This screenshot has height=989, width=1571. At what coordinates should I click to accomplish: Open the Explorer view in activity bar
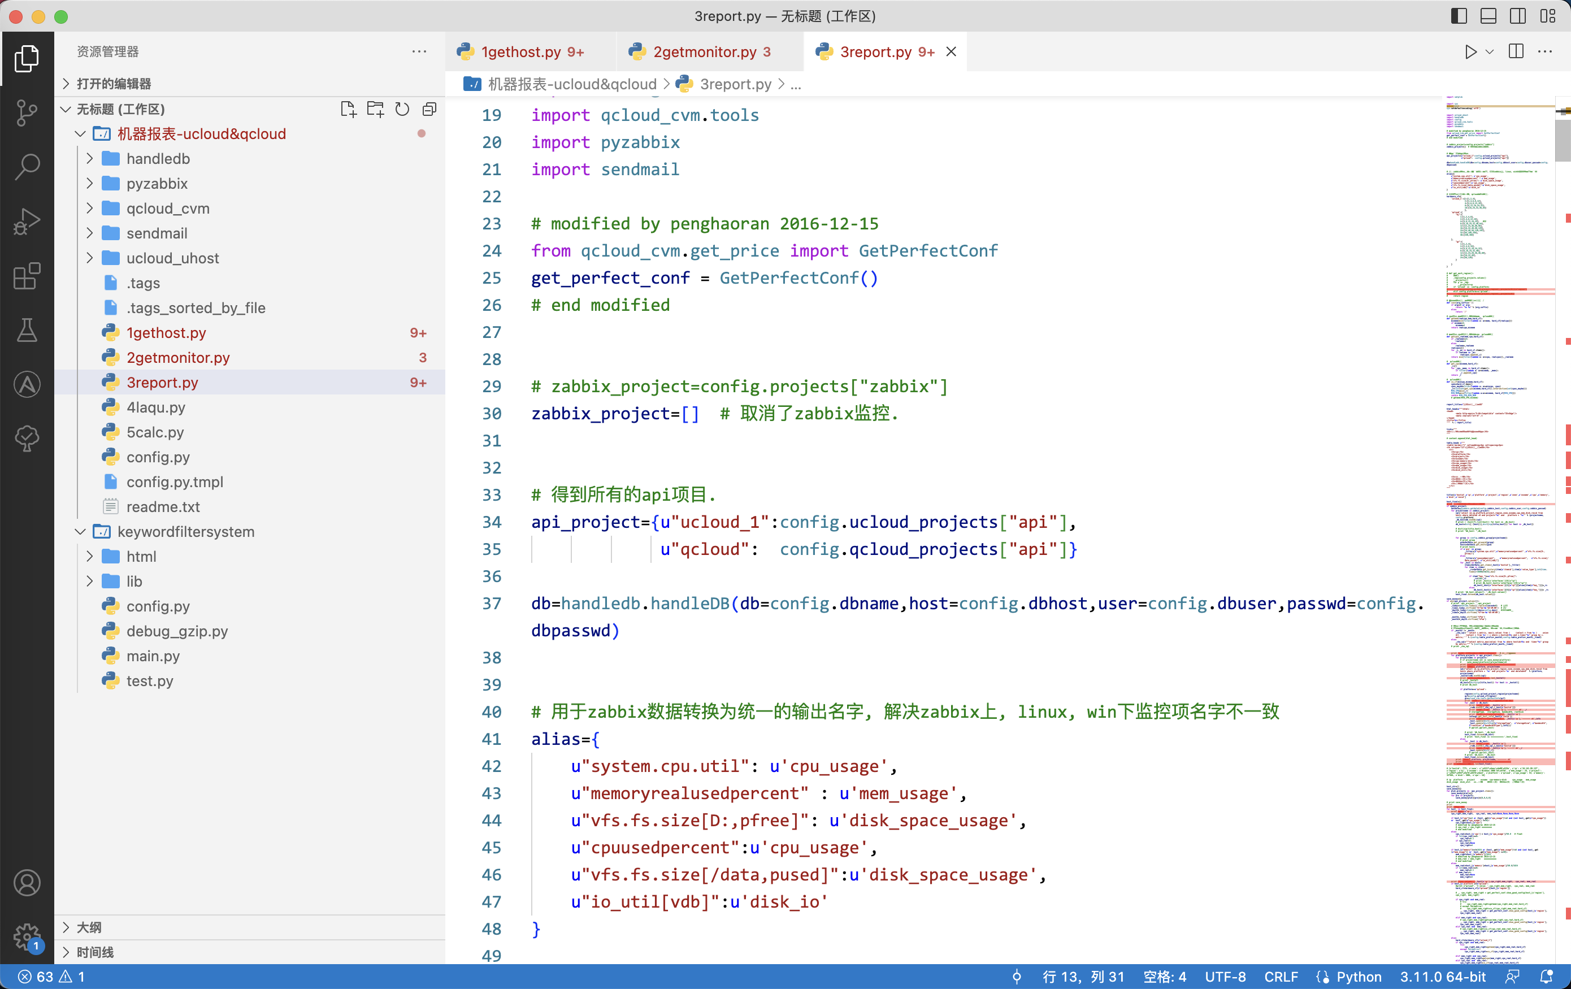tap(27, 59)
